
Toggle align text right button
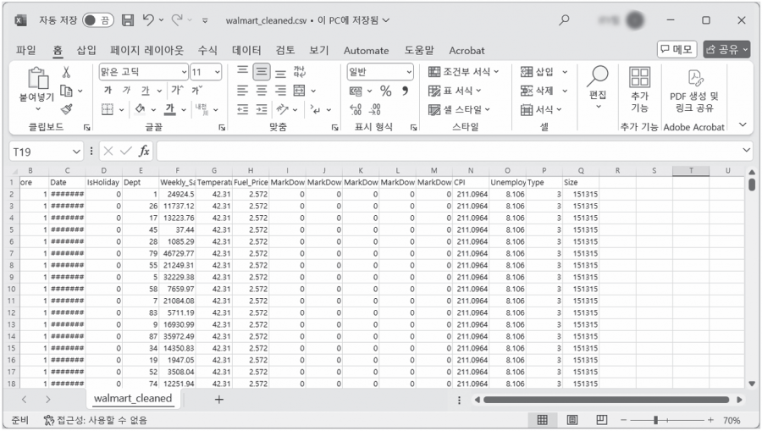click(x=280, y=91)
